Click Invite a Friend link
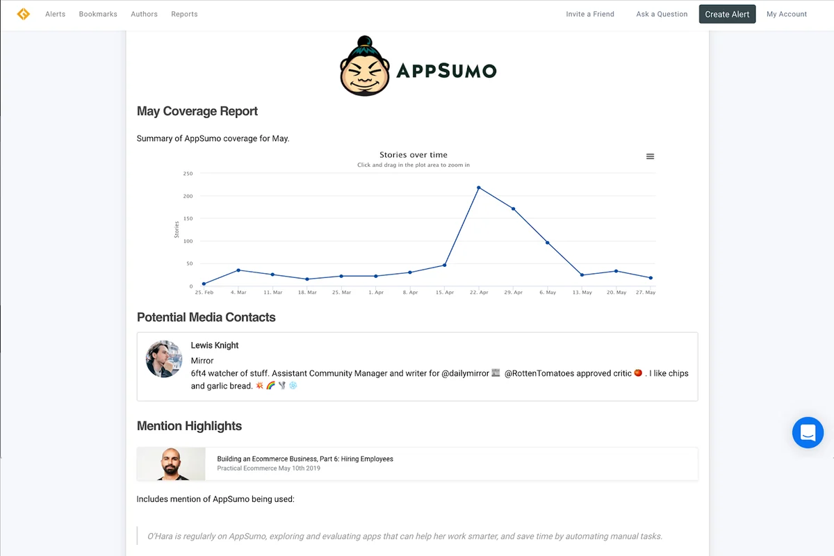 [x=590, y=14]
